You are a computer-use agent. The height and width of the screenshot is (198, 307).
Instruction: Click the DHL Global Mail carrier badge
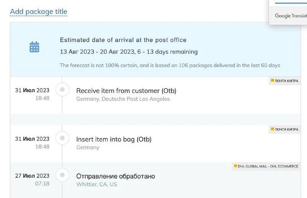(x=266, y=167)
